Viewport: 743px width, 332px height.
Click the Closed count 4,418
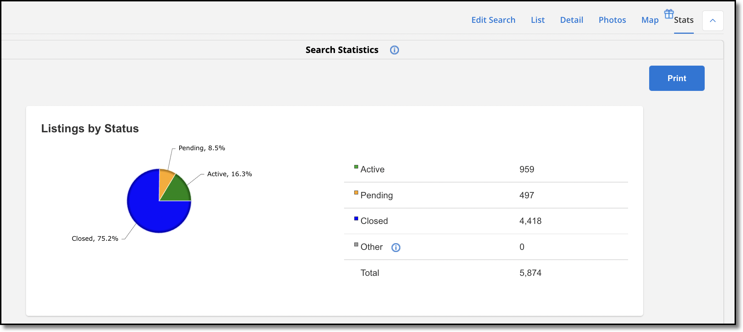click(530, 221)
